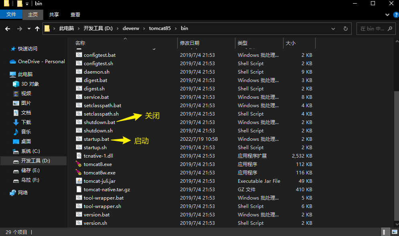Refresh the current folder view

346,29
